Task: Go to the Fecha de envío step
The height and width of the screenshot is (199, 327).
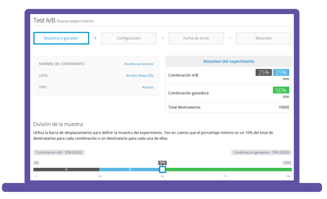Action: [196, 38]
